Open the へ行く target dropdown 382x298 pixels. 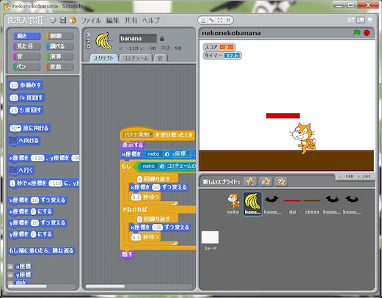pyautogui.click(x=13, y=170)
